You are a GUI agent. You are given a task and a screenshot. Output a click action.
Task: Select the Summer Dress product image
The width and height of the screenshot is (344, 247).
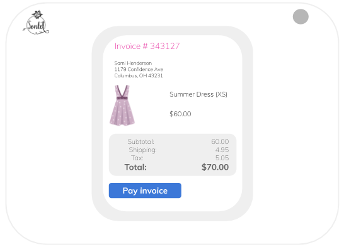click(122, 105)
